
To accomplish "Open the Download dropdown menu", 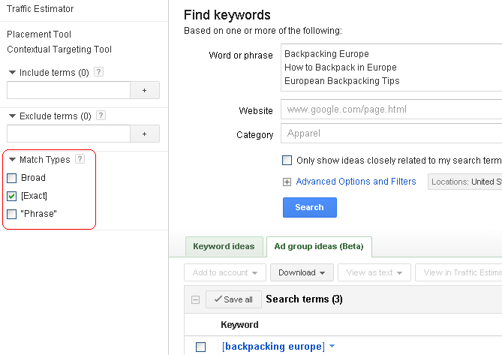I will 302,272.
